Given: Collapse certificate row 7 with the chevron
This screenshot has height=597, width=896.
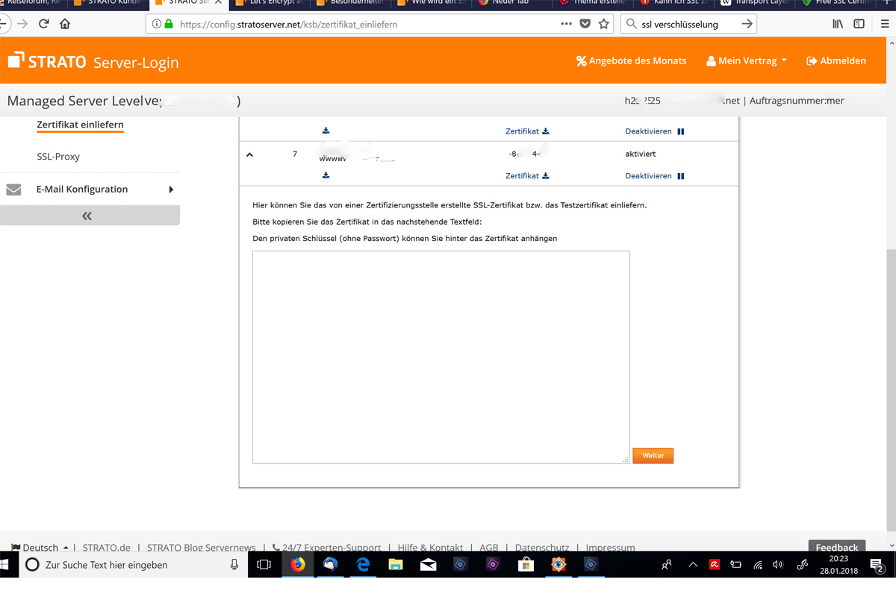Looking at the screenshot, I should tap(249, 154).
